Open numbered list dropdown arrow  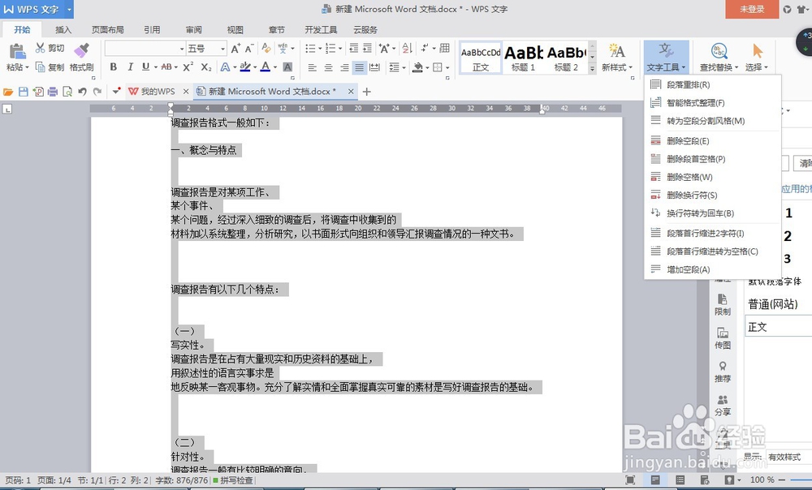(340, 49)
